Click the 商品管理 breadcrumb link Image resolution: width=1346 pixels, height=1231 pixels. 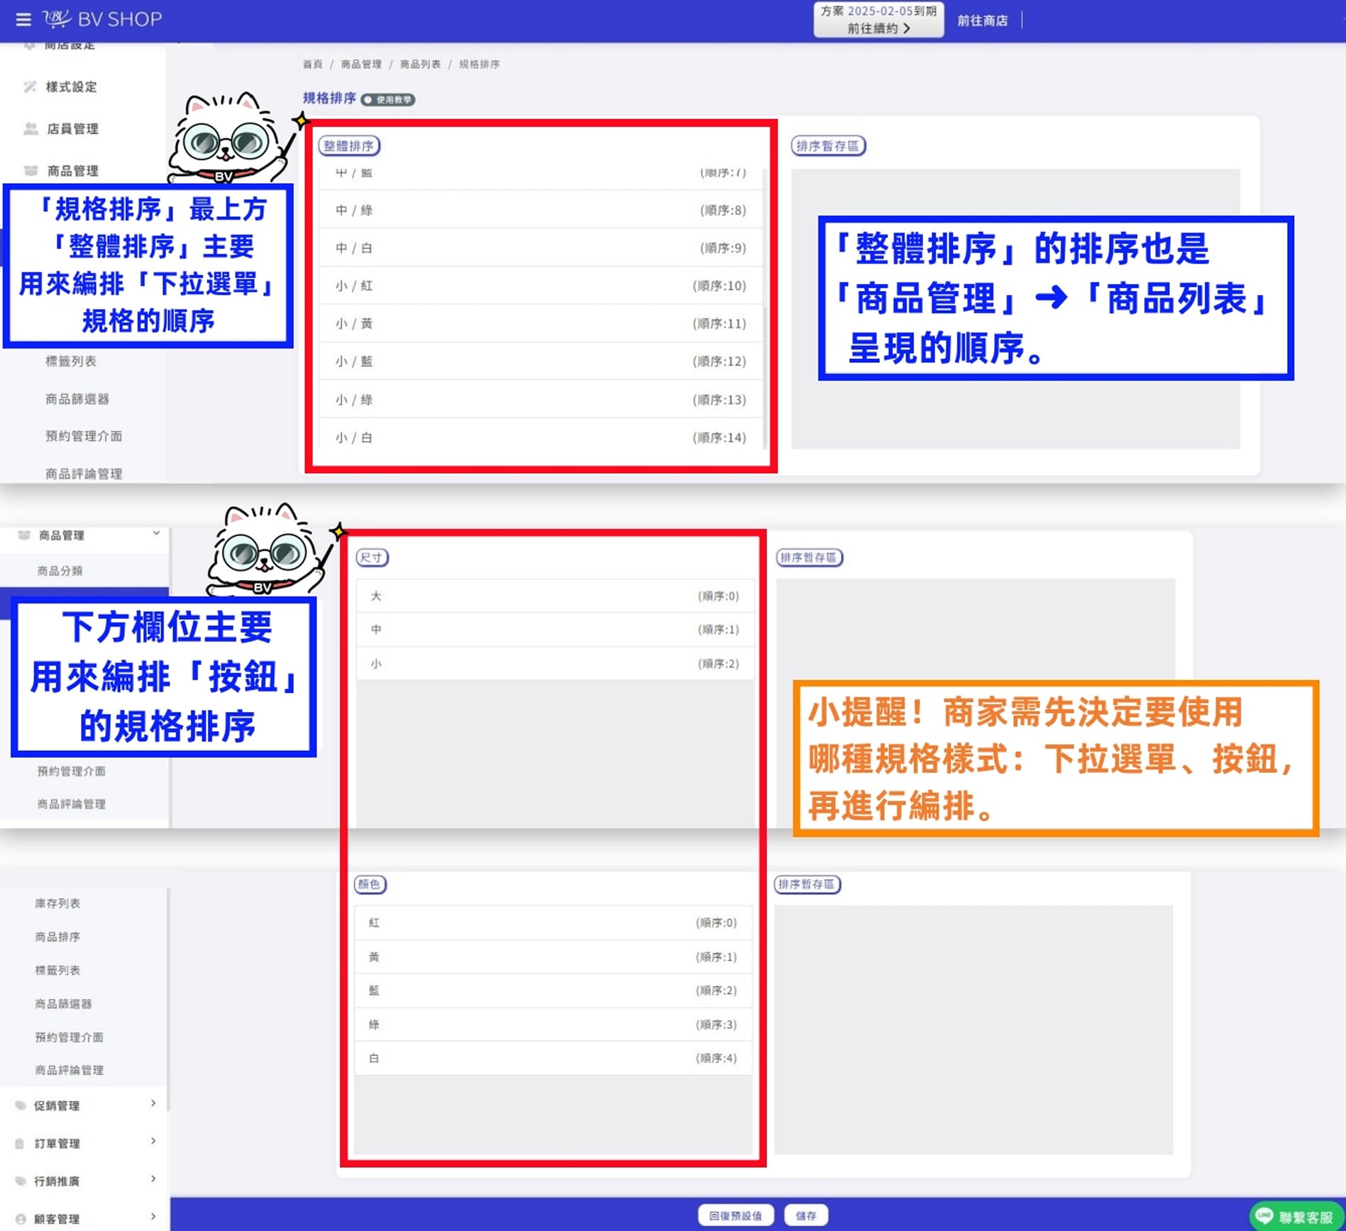coord(361,64)
